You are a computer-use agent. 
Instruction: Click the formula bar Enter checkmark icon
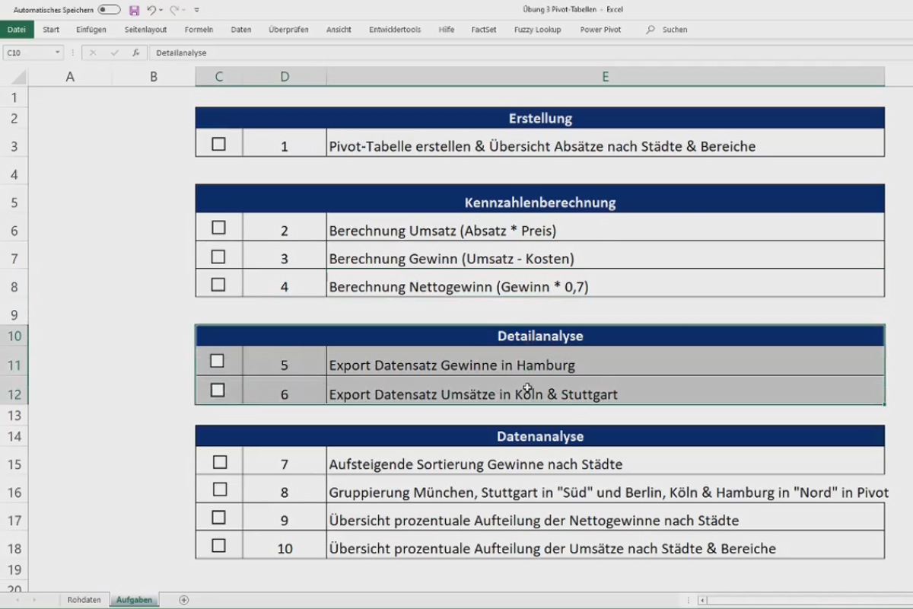[x=114, y=53]
